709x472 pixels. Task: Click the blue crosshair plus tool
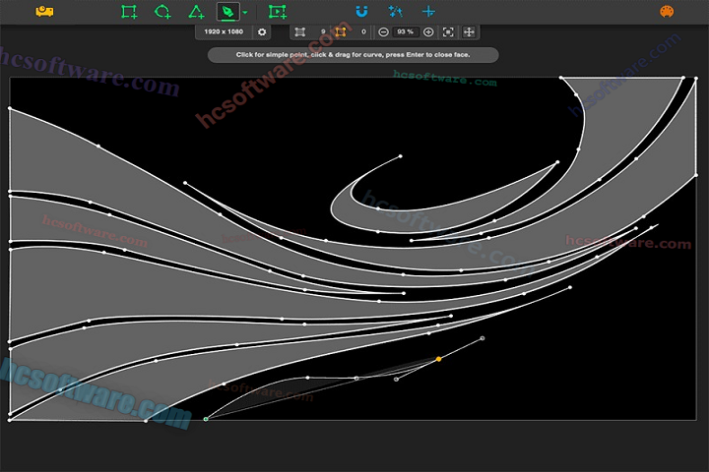[428, 12]
